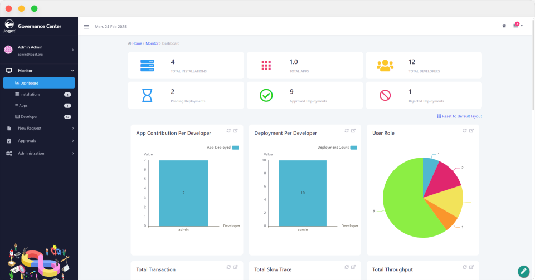Refresh the Total Throughput widget
535x280 pixels.
pyautogui.click(x=465, y=267)
